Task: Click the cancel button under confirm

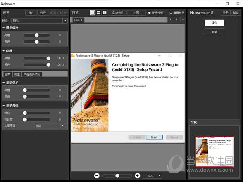Action: (214, 32)
